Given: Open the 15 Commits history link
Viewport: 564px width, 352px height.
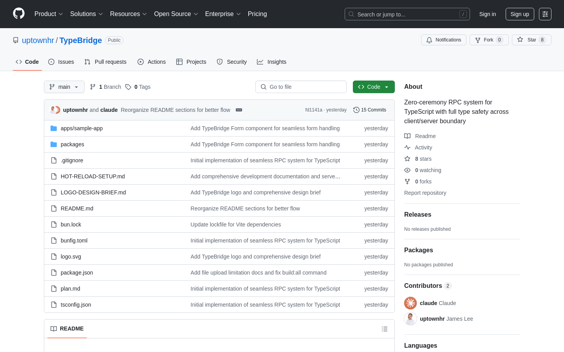Looking at the screenshot, I should [x=370, y=110].
